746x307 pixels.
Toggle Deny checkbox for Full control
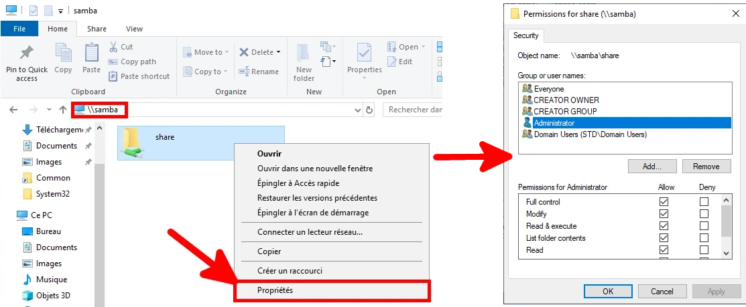pyautogui.click(x=704, y=202)
